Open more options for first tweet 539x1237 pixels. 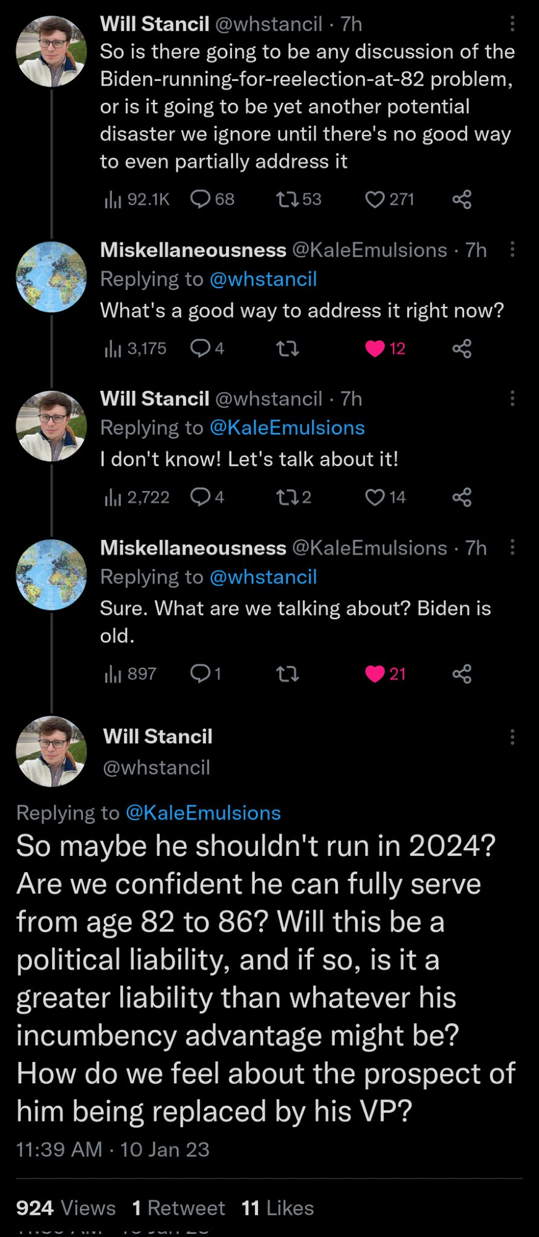pos(512,24)
